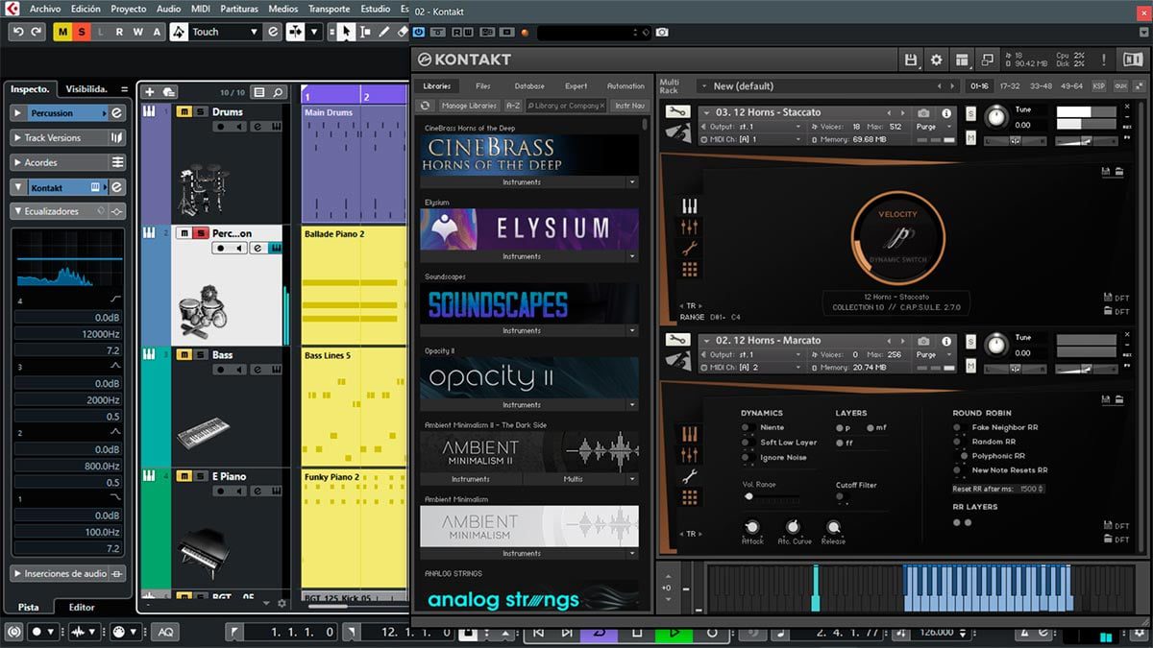Click Manage Libraries button
Image resolution: width=1153 pixels, height=648 pixels.
[x=469, y=106]
